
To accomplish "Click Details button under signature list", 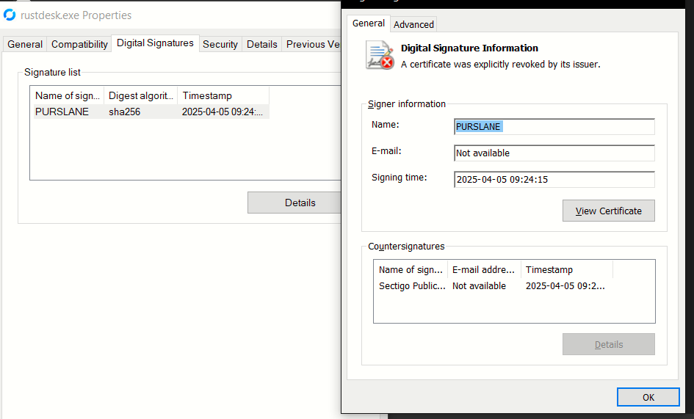I will click(x=300, y=203).
